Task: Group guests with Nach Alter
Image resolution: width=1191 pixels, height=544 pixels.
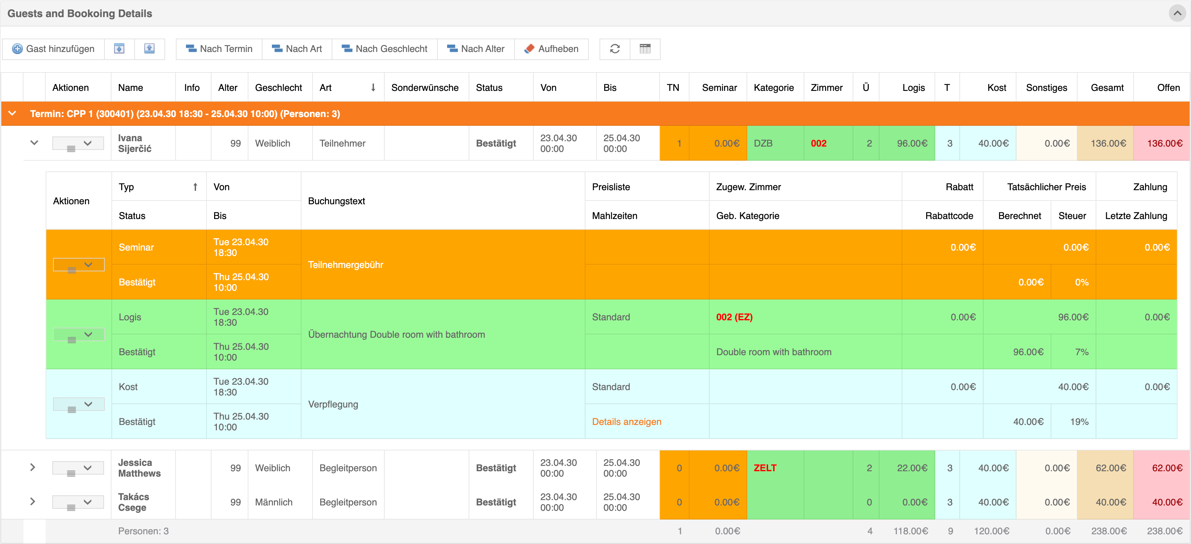Action: 476,49
